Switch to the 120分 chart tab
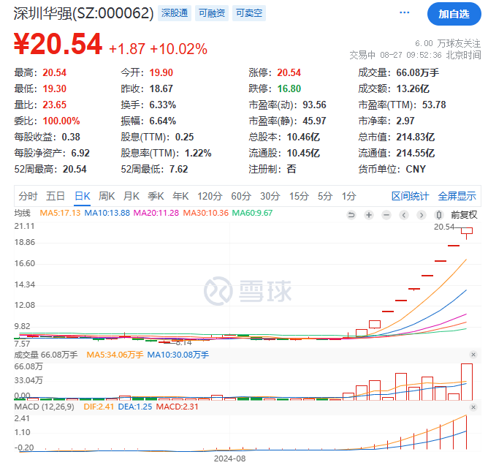Image resolution: width=488 pixels, height=468 pixels. [x=210, y=196]
